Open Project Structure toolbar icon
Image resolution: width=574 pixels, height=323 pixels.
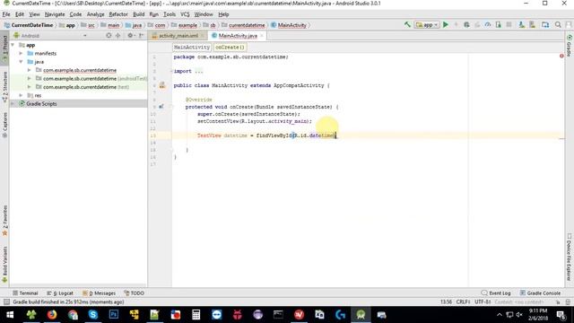click(545, 24)
